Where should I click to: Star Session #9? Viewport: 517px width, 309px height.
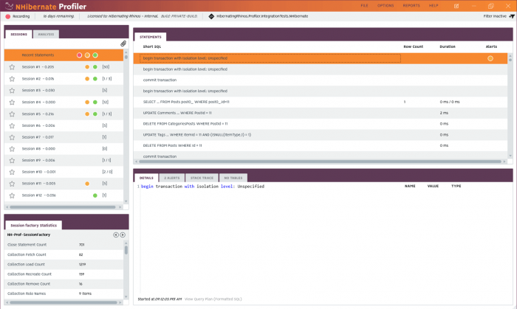tap(13, 161)
